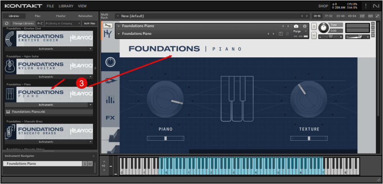Image resolution: width=383 pixels, height=184 pixels.
Task: Click the instrument volume slider
Action: point(357,37)
